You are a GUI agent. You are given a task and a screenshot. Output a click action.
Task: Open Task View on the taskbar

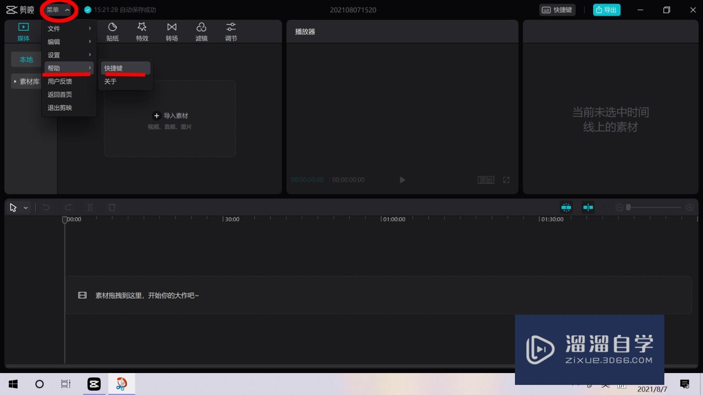[66, 384]
